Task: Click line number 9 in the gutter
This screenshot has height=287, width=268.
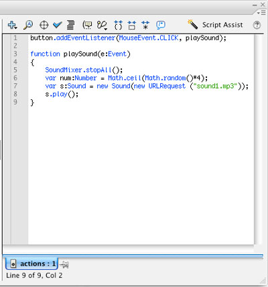Action: 15,102
